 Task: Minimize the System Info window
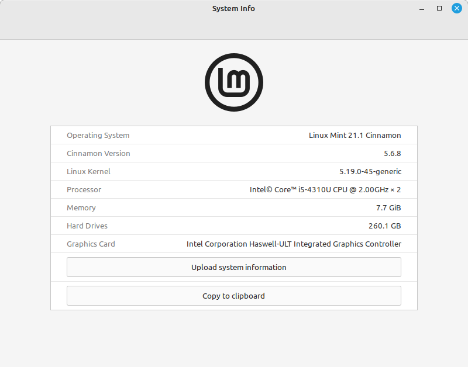(x=422, y=9)
